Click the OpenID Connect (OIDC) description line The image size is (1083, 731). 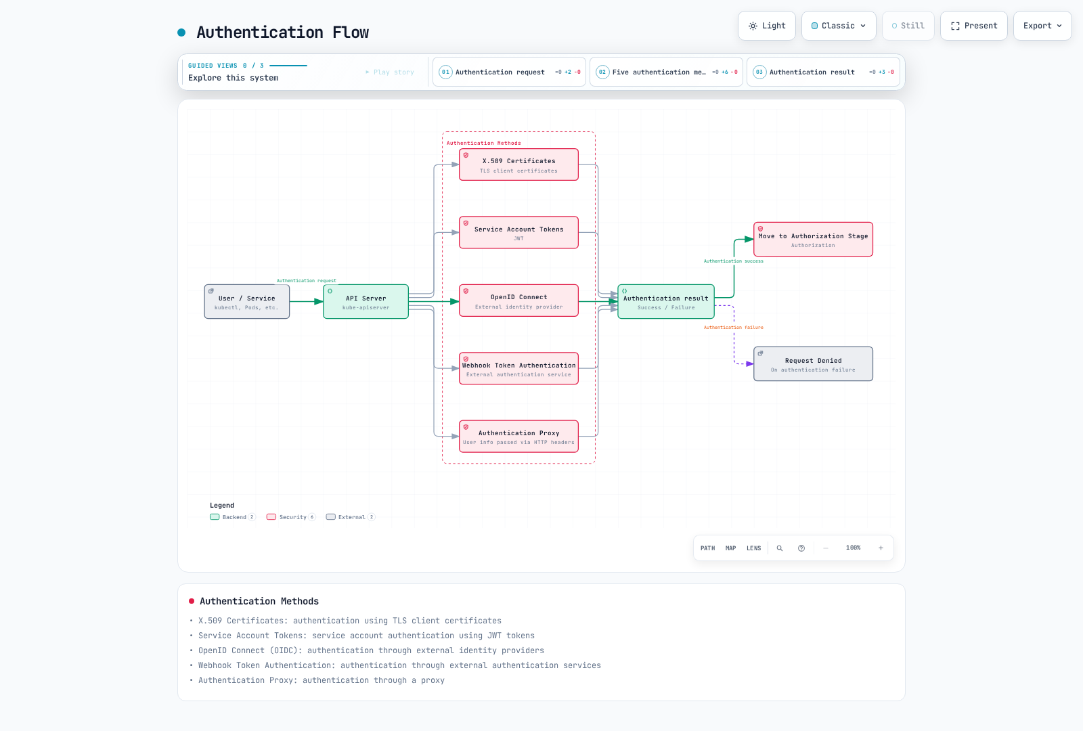click(x=371, y=650)
